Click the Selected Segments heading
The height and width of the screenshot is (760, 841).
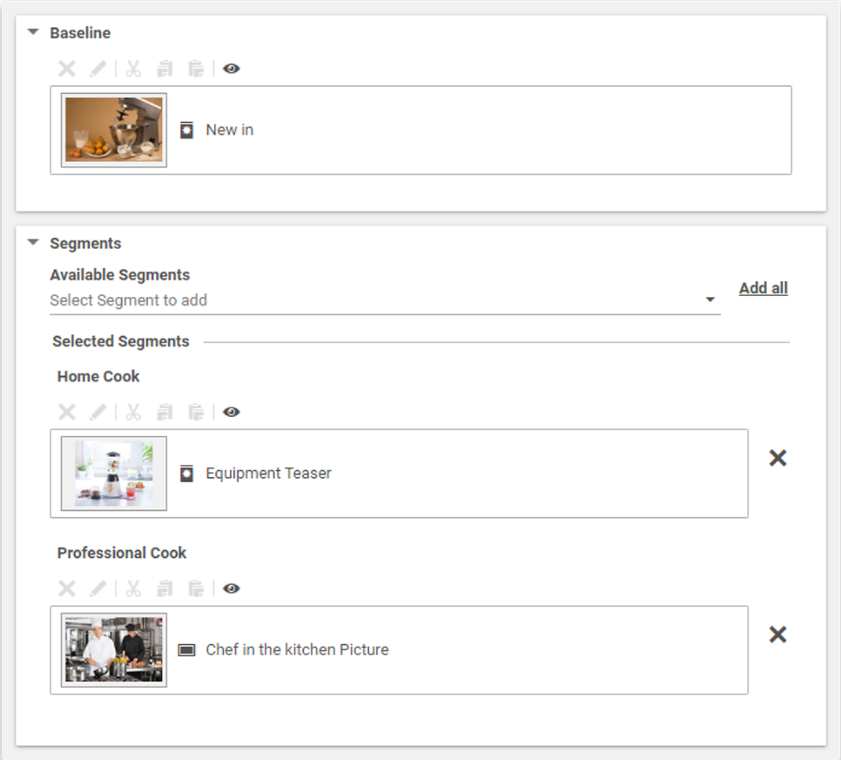tap(121, 341)
